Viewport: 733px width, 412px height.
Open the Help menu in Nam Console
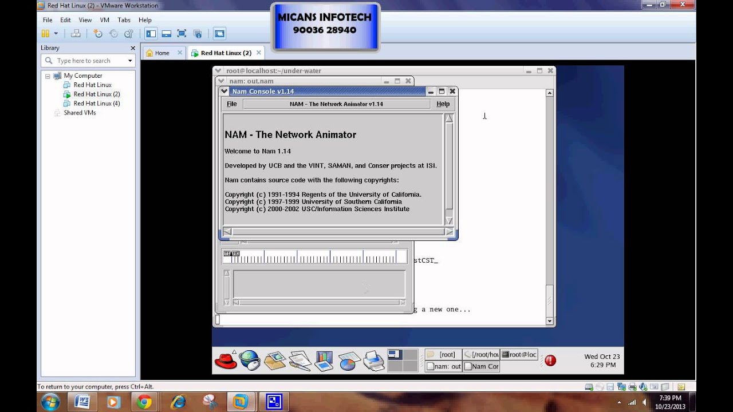[x=443, y=104]
